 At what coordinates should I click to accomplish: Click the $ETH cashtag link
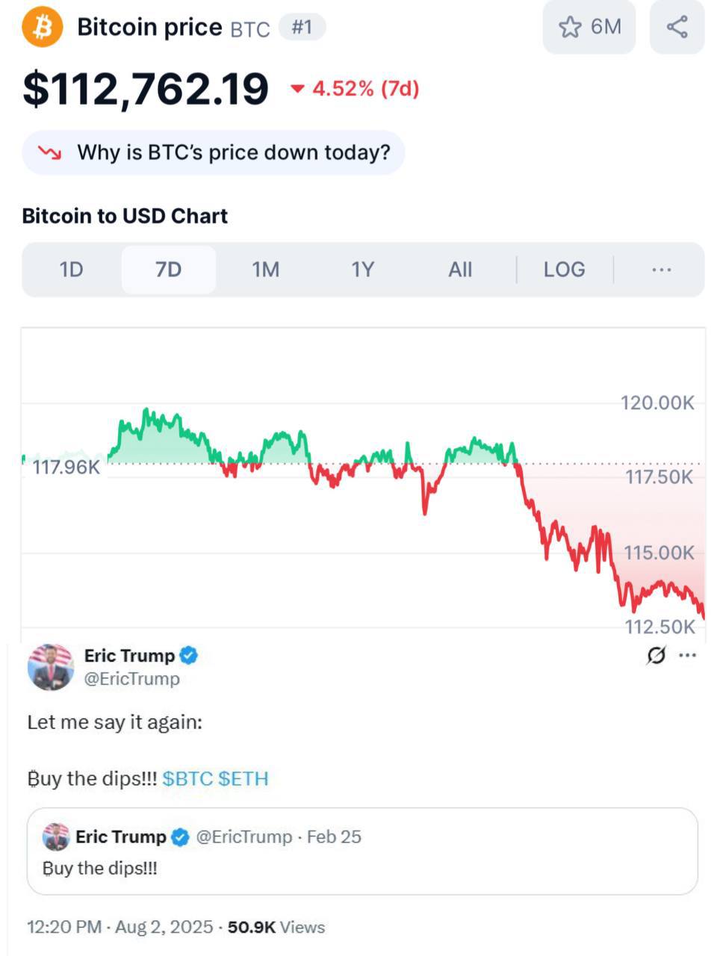tap(243, 778)
